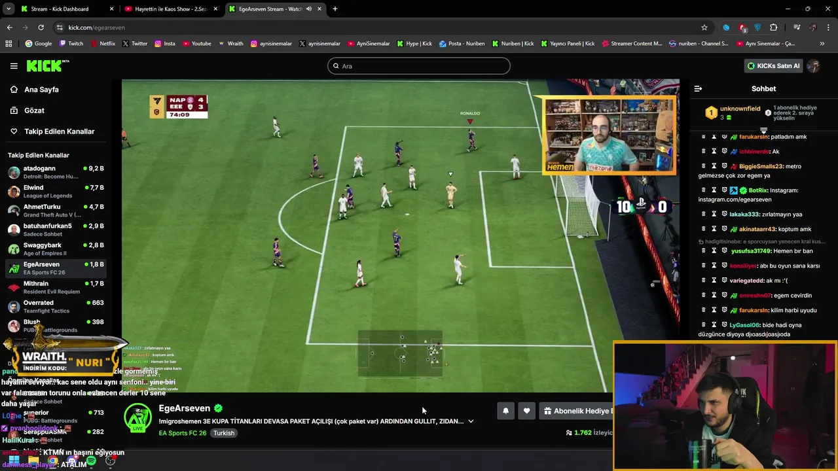
Task: Open the Yayıncı Paneli | Kick bookmark
Action: coord(568,43)
